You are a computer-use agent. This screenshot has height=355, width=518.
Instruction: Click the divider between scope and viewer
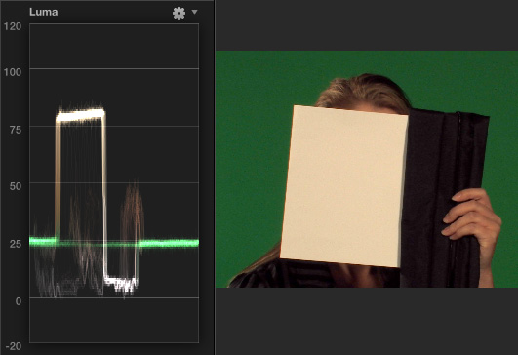(x=215, y=177)
